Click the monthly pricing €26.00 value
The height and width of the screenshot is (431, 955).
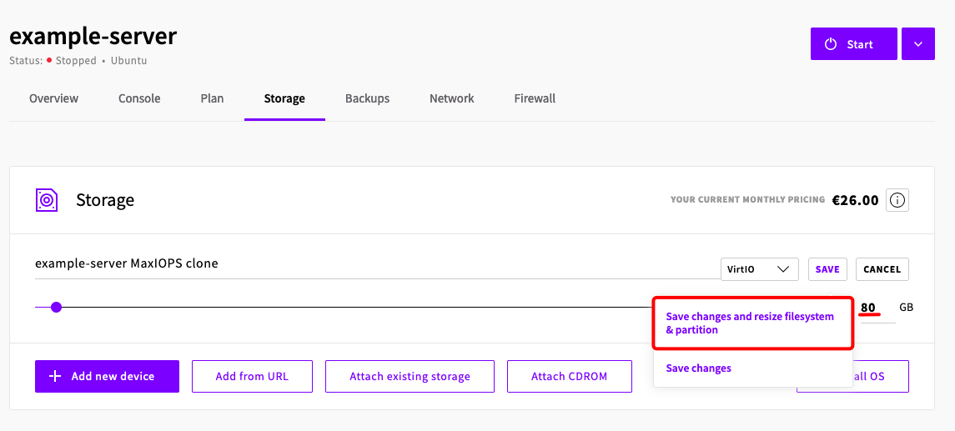856,200
